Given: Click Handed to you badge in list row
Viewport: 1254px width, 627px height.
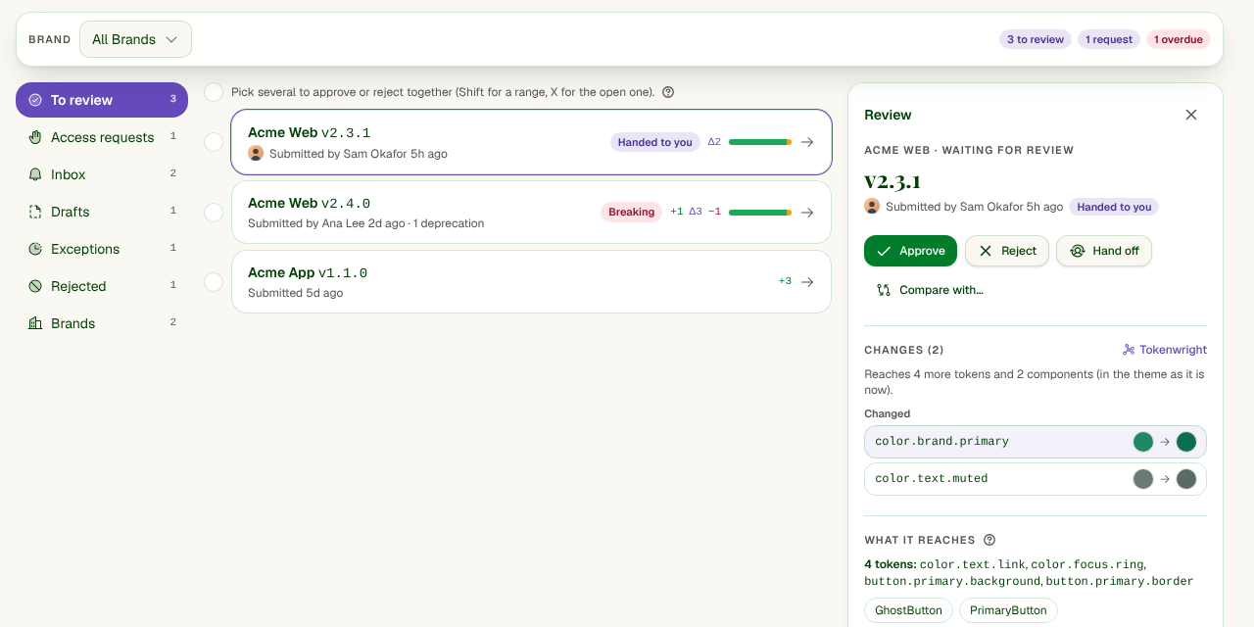Looking at the screenshot, I should [x=655, y=142].
